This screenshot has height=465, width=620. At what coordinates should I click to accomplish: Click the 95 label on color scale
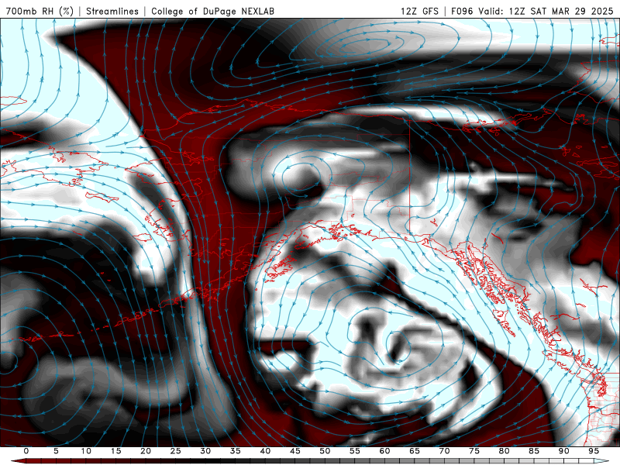coord(594,451)
